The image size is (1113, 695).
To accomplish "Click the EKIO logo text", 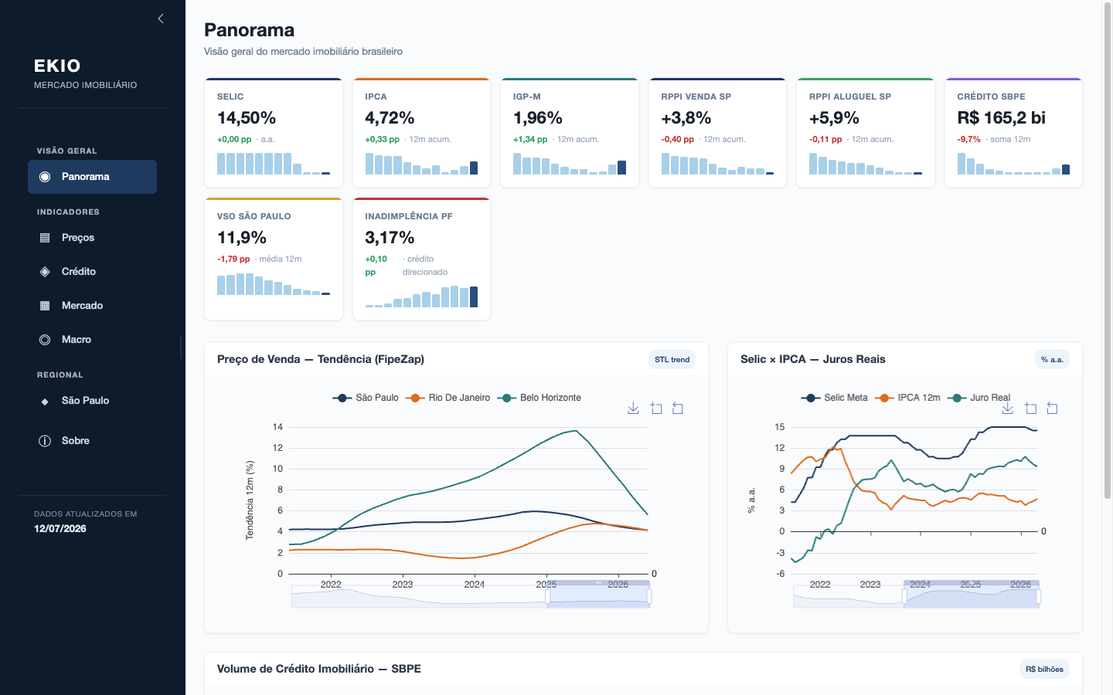I will click(x=57, y=66).
